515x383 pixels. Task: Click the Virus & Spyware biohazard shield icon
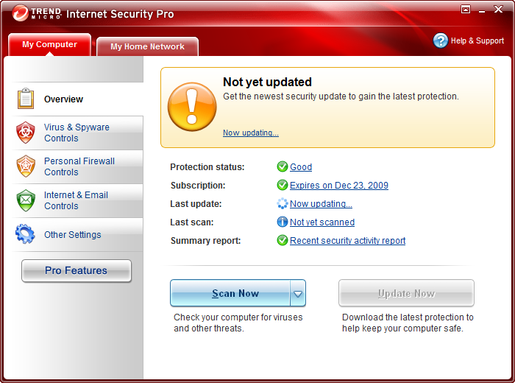26,133
